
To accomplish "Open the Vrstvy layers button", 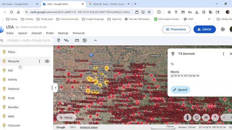I will (x=66, y=117).
